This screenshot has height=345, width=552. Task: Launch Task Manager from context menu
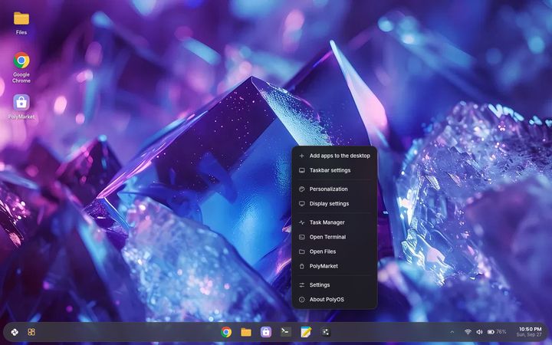tap(334, 222)
